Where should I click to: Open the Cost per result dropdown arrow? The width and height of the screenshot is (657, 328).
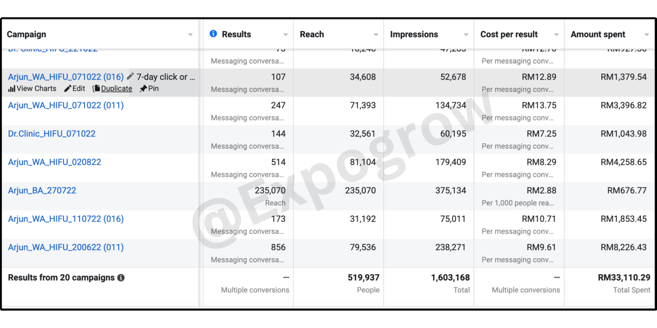click(556, 35)
